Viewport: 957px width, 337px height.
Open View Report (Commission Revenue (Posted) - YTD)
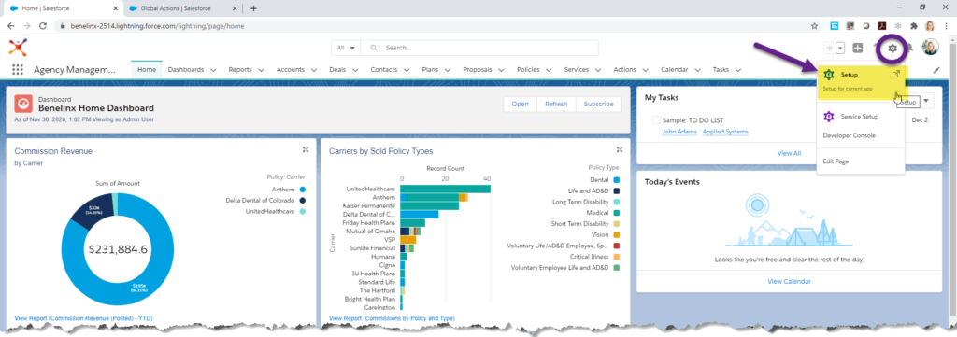click(83, 318)
